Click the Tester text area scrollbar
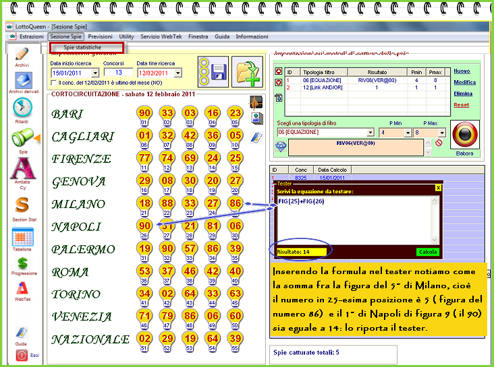Screen dimensions: 494x367 [x=435, y=220]
